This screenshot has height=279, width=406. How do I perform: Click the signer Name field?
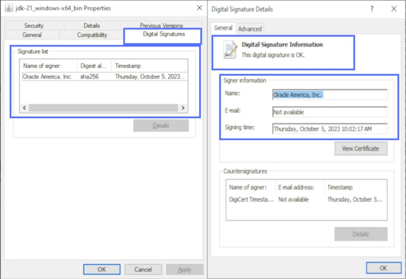click(x=329, y=94)
